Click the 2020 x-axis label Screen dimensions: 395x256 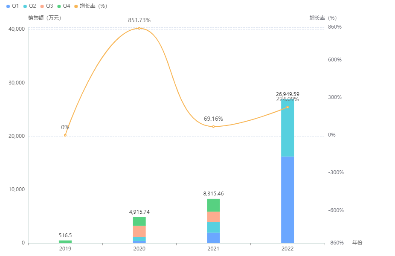[x=139, y=248]
